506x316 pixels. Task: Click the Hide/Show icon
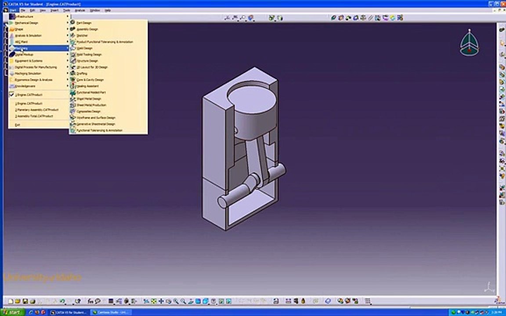[x=221, y=301]
